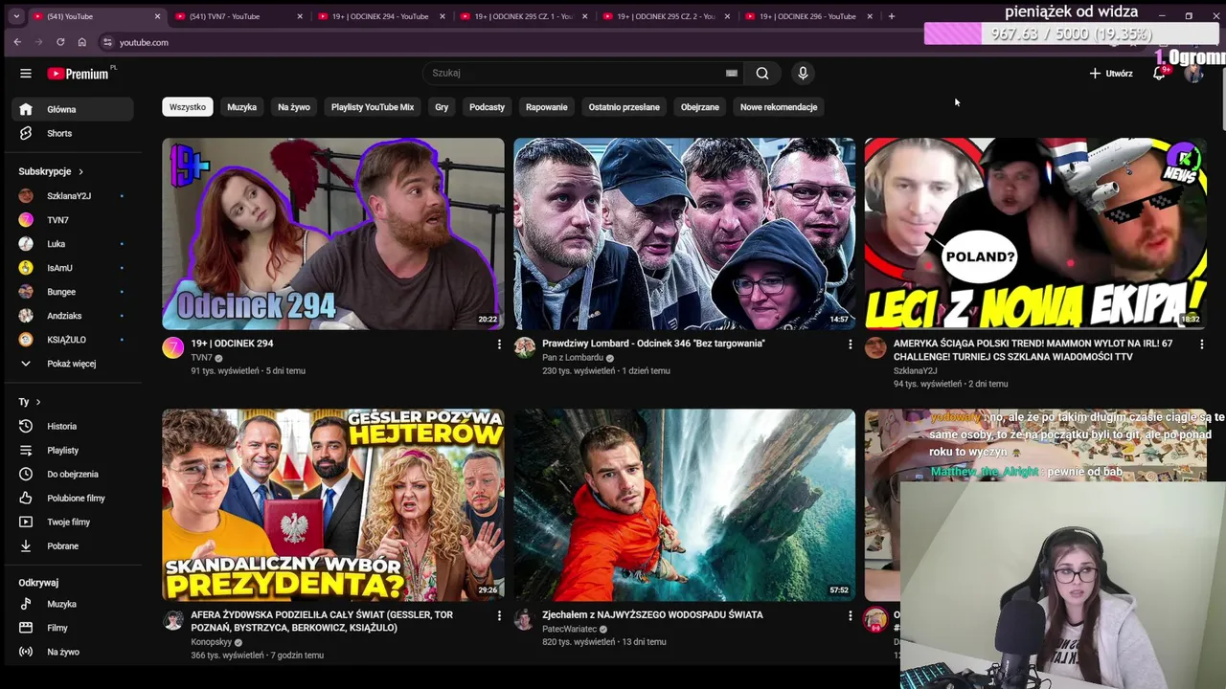This screenshot has width=1226, height=689.
Task: Open the Bungee subscription channel
Action: [73, 292]
